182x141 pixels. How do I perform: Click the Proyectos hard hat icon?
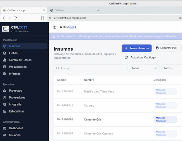coord(5,91)
